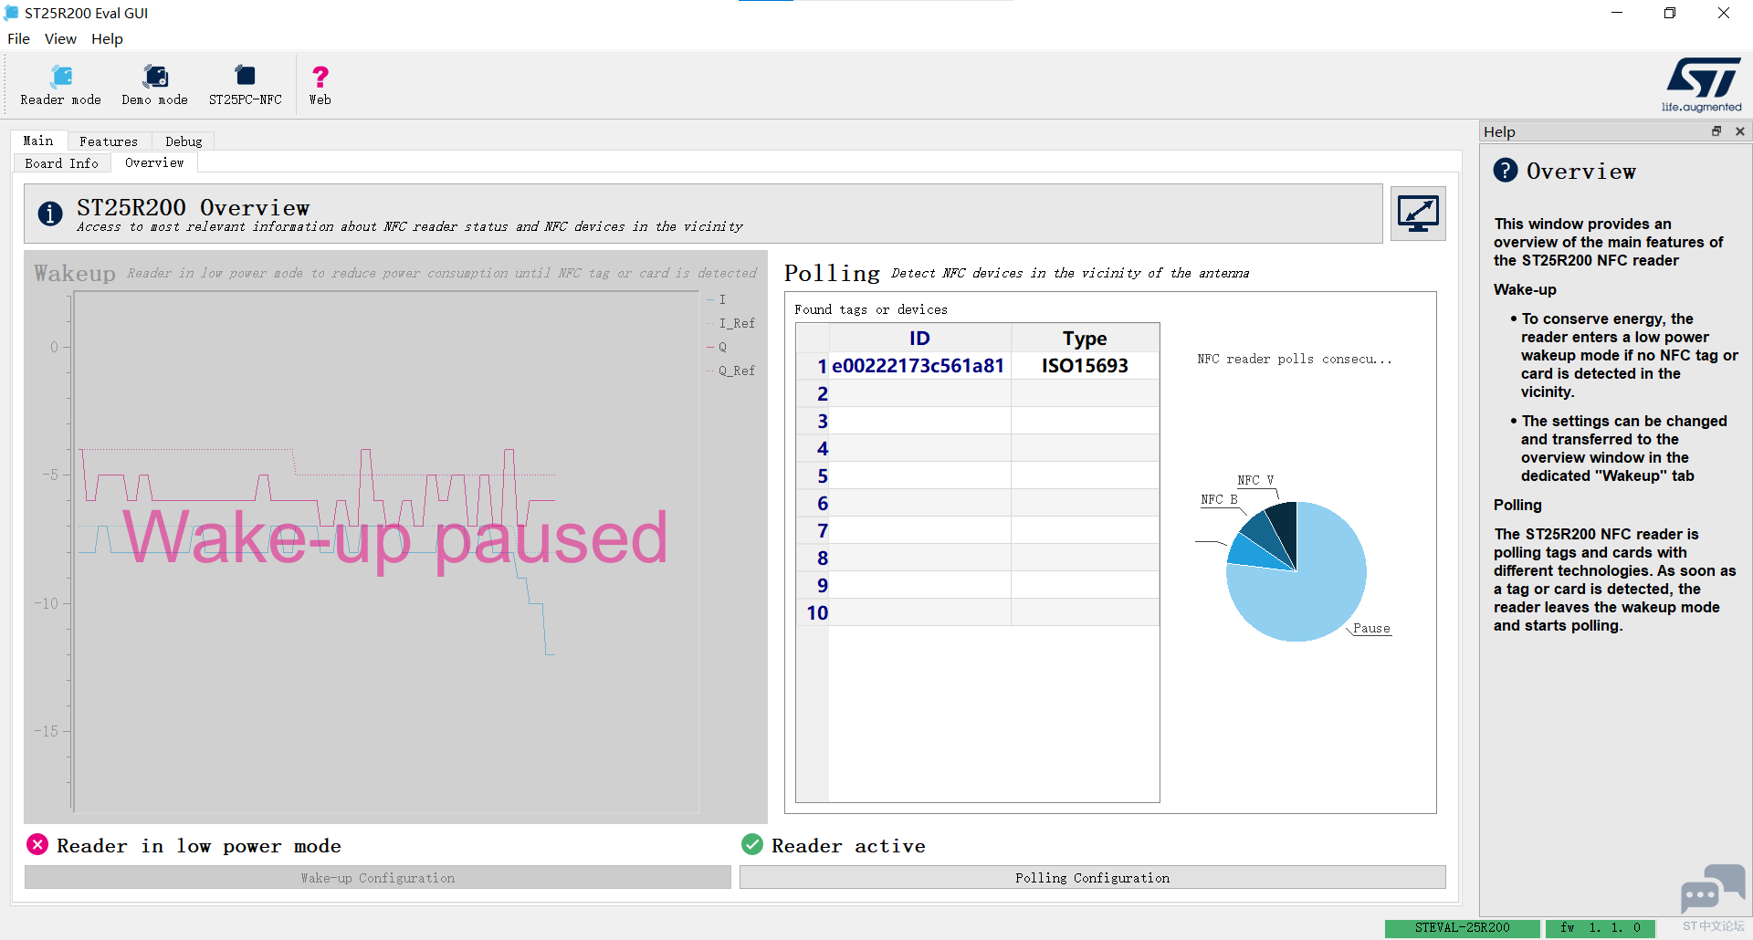
Task: Select the Debug tab
Action: pyautogui.click(x=184, y=141)
